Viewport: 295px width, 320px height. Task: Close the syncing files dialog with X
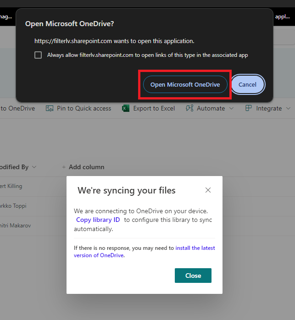208,190
